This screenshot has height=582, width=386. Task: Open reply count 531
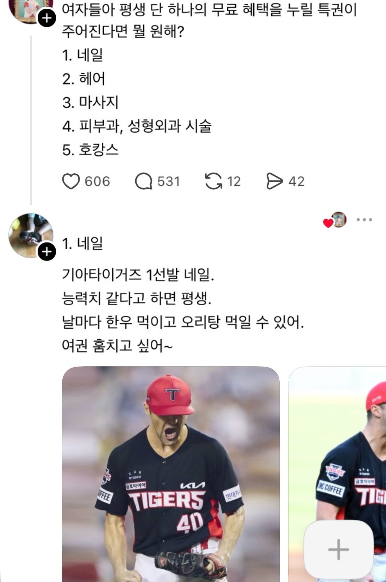coord(169,181)
